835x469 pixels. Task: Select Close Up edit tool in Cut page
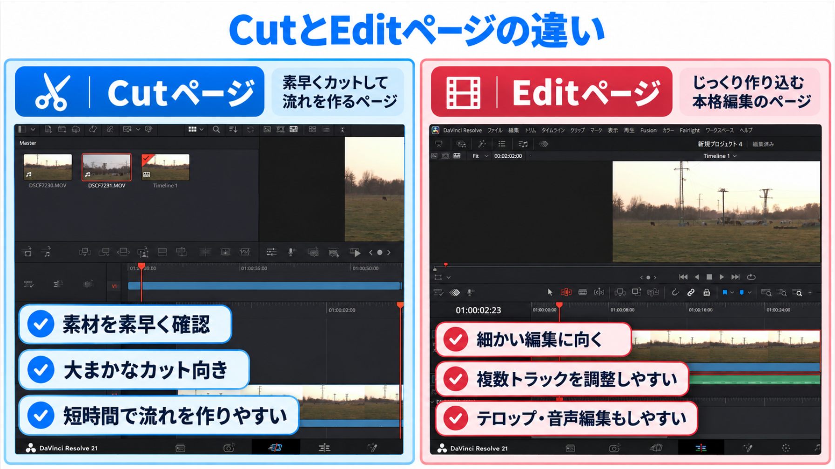point(143,252)
